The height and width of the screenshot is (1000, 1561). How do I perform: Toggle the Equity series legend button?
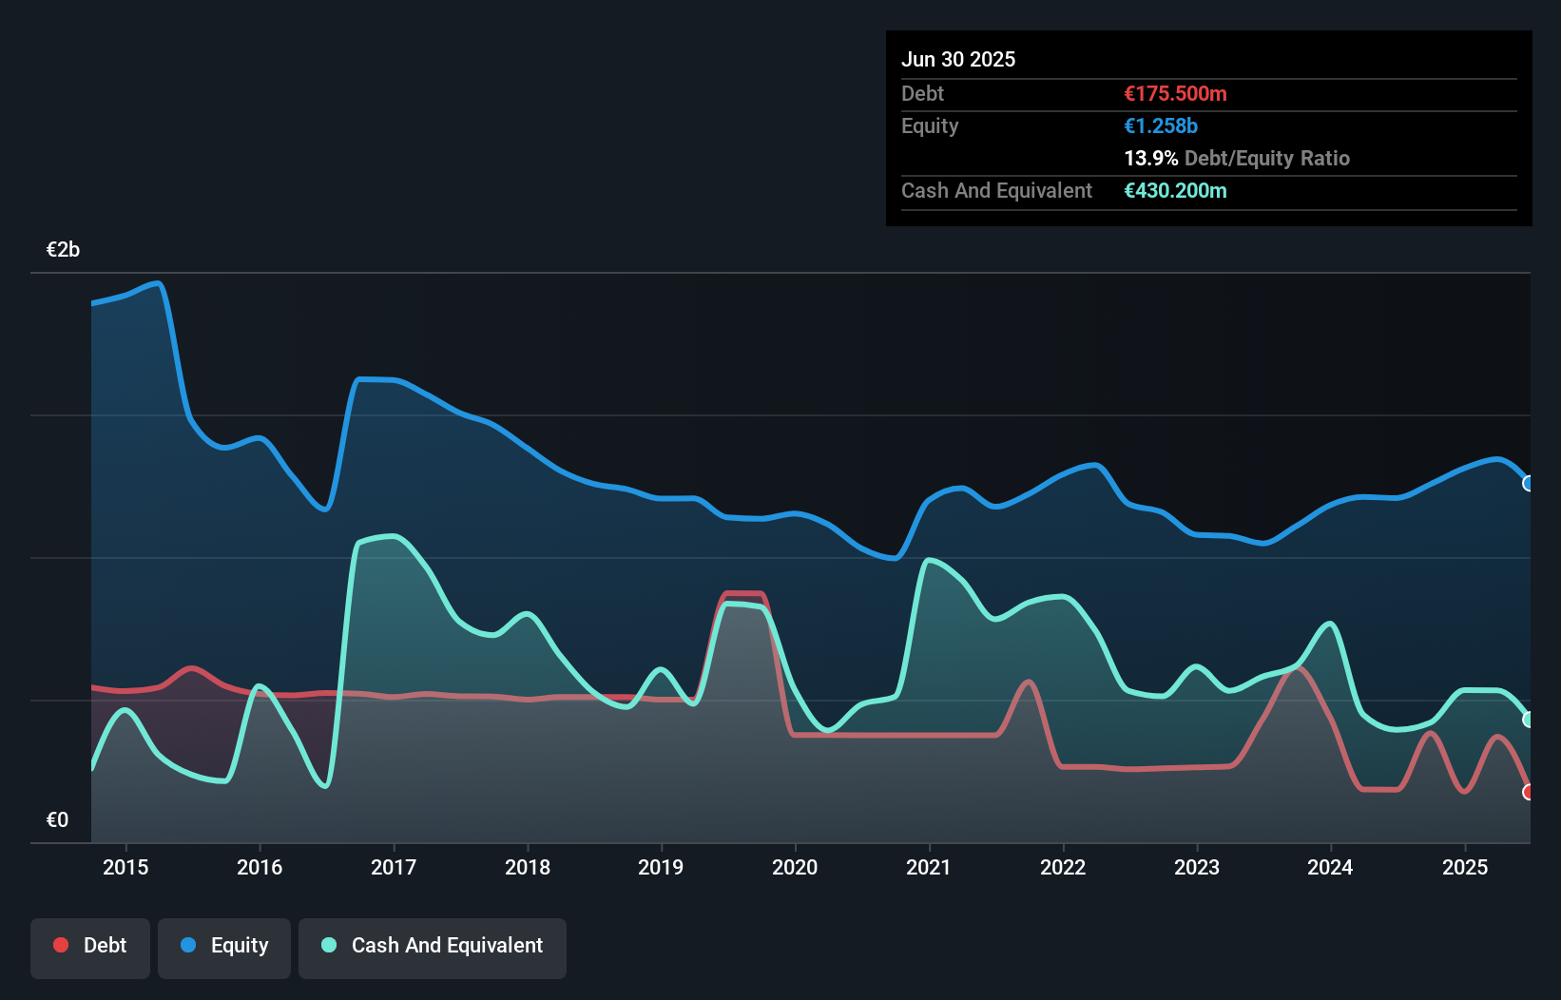click(x=224, y=947)
